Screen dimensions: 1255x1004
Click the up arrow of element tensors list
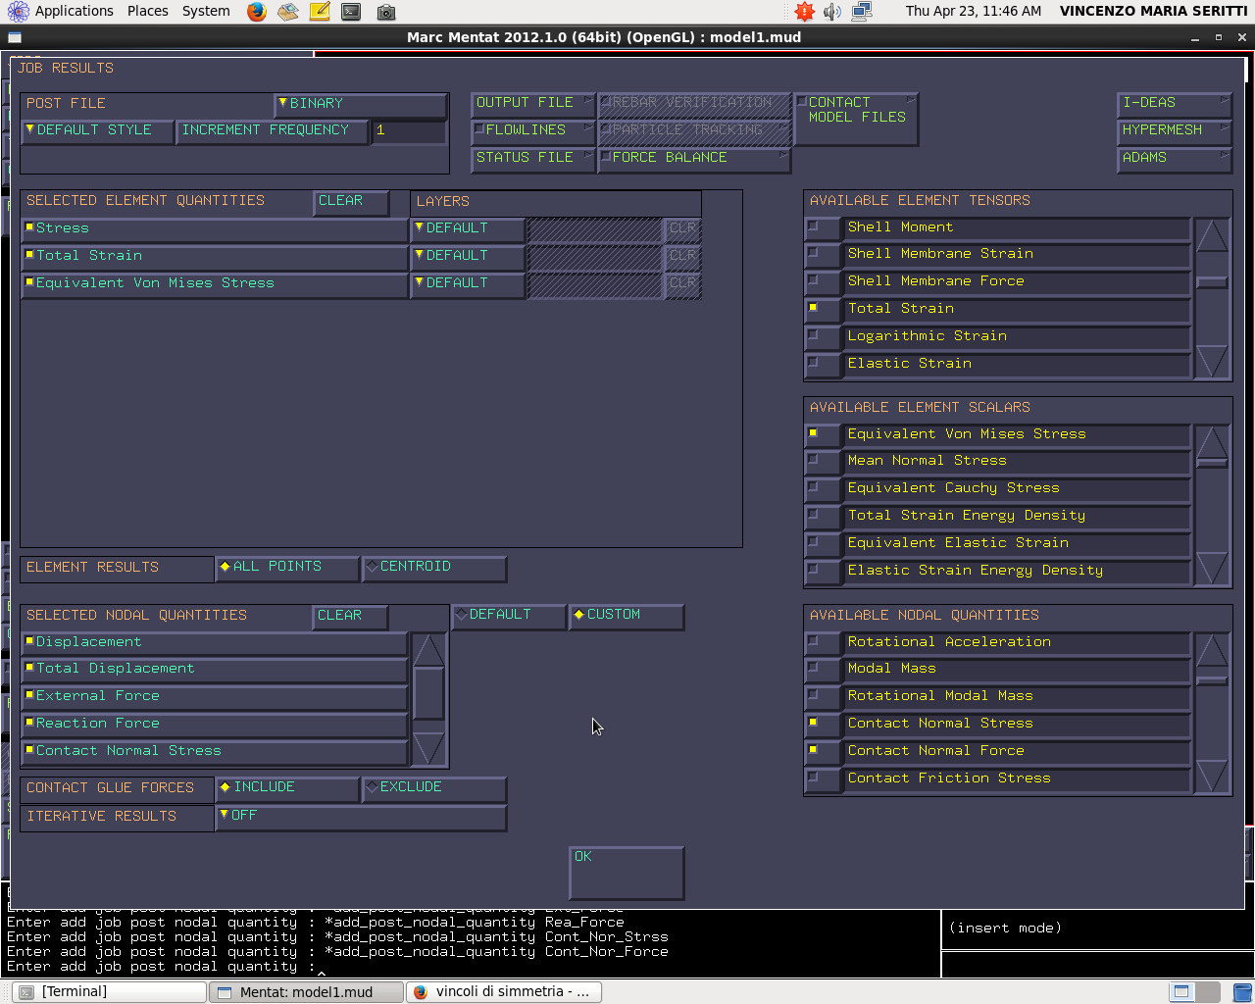point(1212,236)
